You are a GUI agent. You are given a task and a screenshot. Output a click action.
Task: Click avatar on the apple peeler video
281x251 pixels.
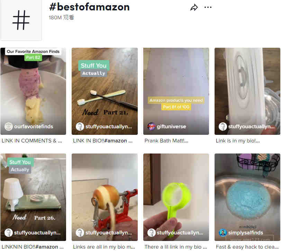(x=80, y=233)
